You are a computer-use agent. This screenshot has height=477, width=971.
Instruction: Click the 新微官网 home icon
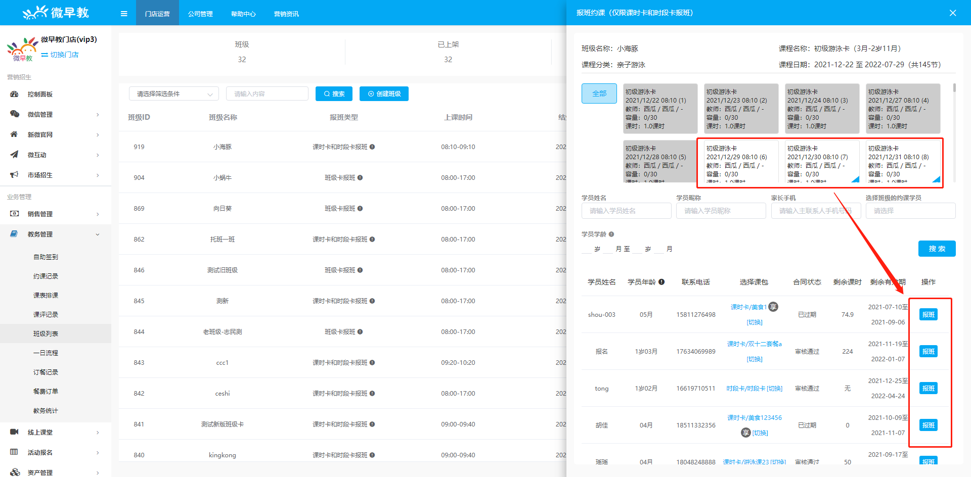[x=14, y=134]
